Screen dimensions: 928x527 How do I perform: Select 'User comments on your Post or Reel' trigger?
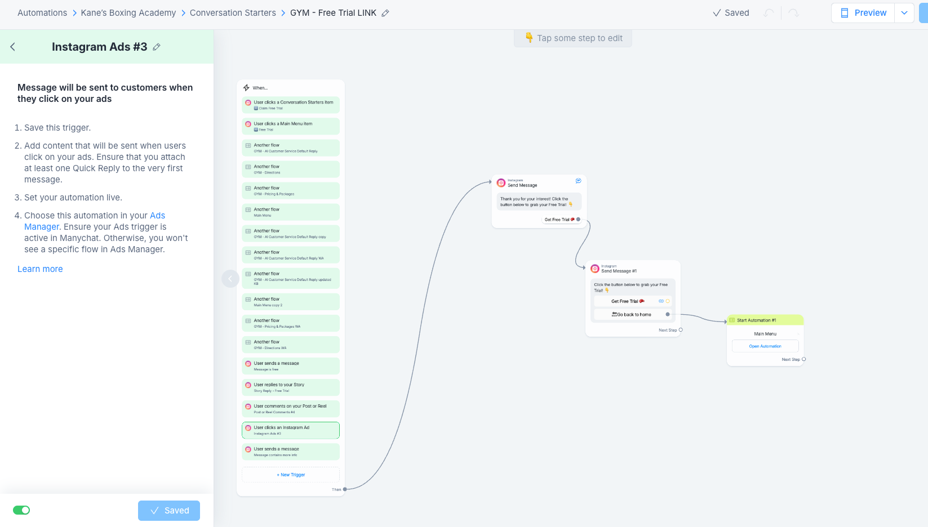click(x=291, y=408)
